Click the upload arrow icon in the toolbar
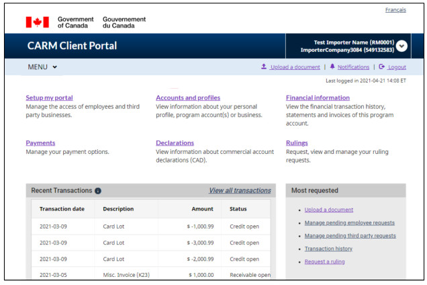 point(264,67)
